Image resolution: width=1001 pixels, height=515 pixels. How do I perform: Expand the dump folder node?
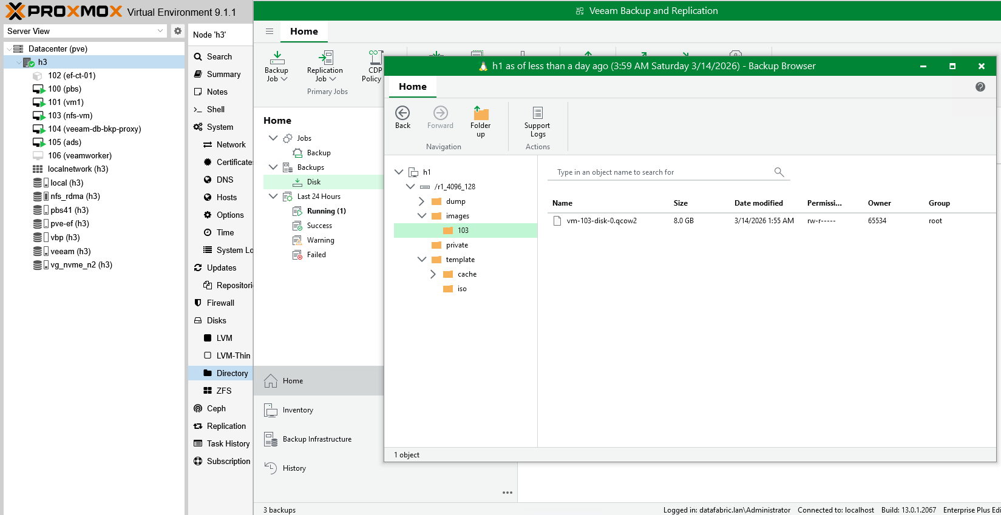pos(422,201)
